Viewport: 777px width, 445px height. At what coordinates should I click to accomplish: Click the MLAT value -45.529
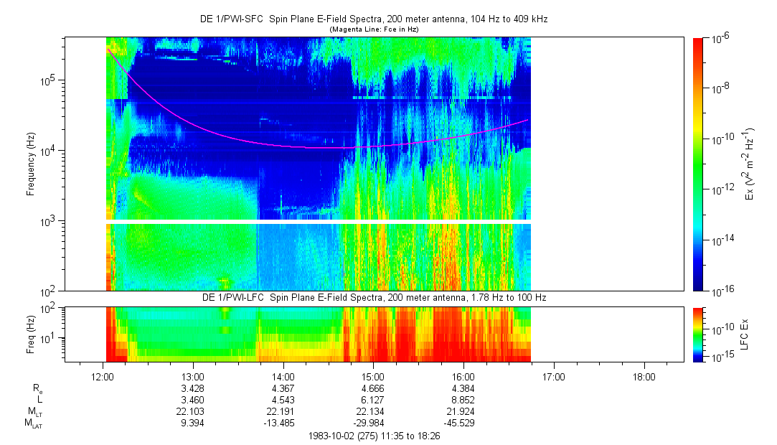[x=463, y=423]
